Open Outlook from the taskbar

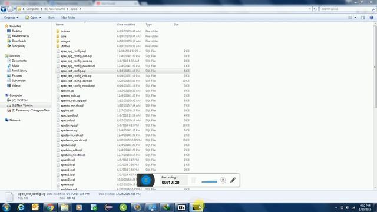pyautogui.click(x=35, y=207)
